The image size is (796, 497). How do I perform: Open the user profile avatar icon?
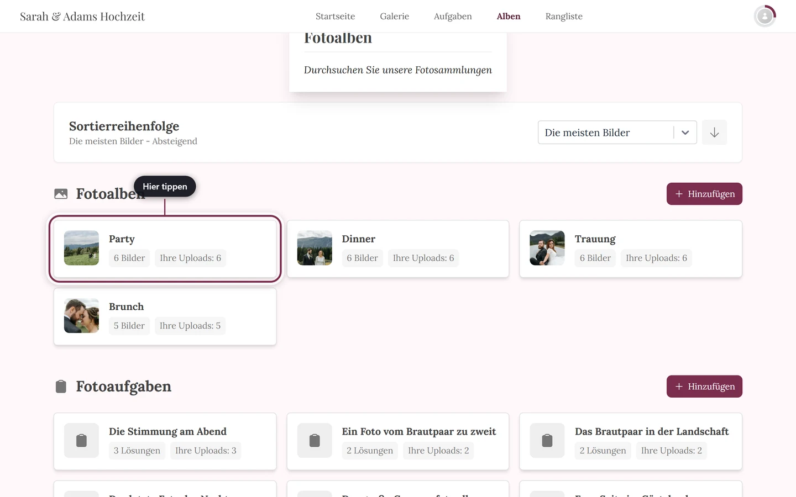[x=765, y=17]
